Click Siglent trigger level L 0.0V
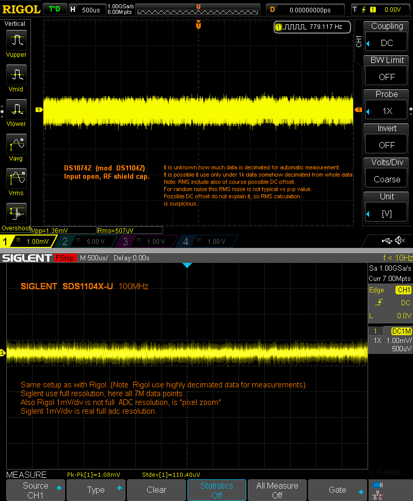Screen dimensions: 413x501 [390, 316]
